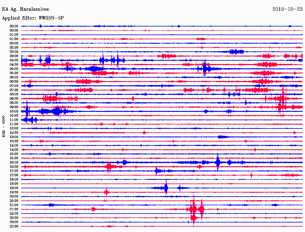This screenshot has width=305, height=232.
Task: Click the 07:30 time label
Action: click(14, 90)
